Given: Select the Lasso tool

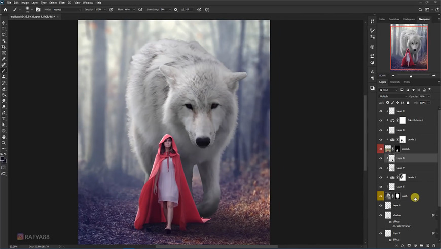Looking at the screenshot, I should pyautogui.click(x=4, y=35).
